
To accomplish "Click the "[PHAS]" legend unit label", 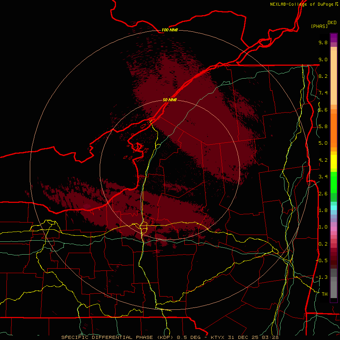I will point(319,26).
